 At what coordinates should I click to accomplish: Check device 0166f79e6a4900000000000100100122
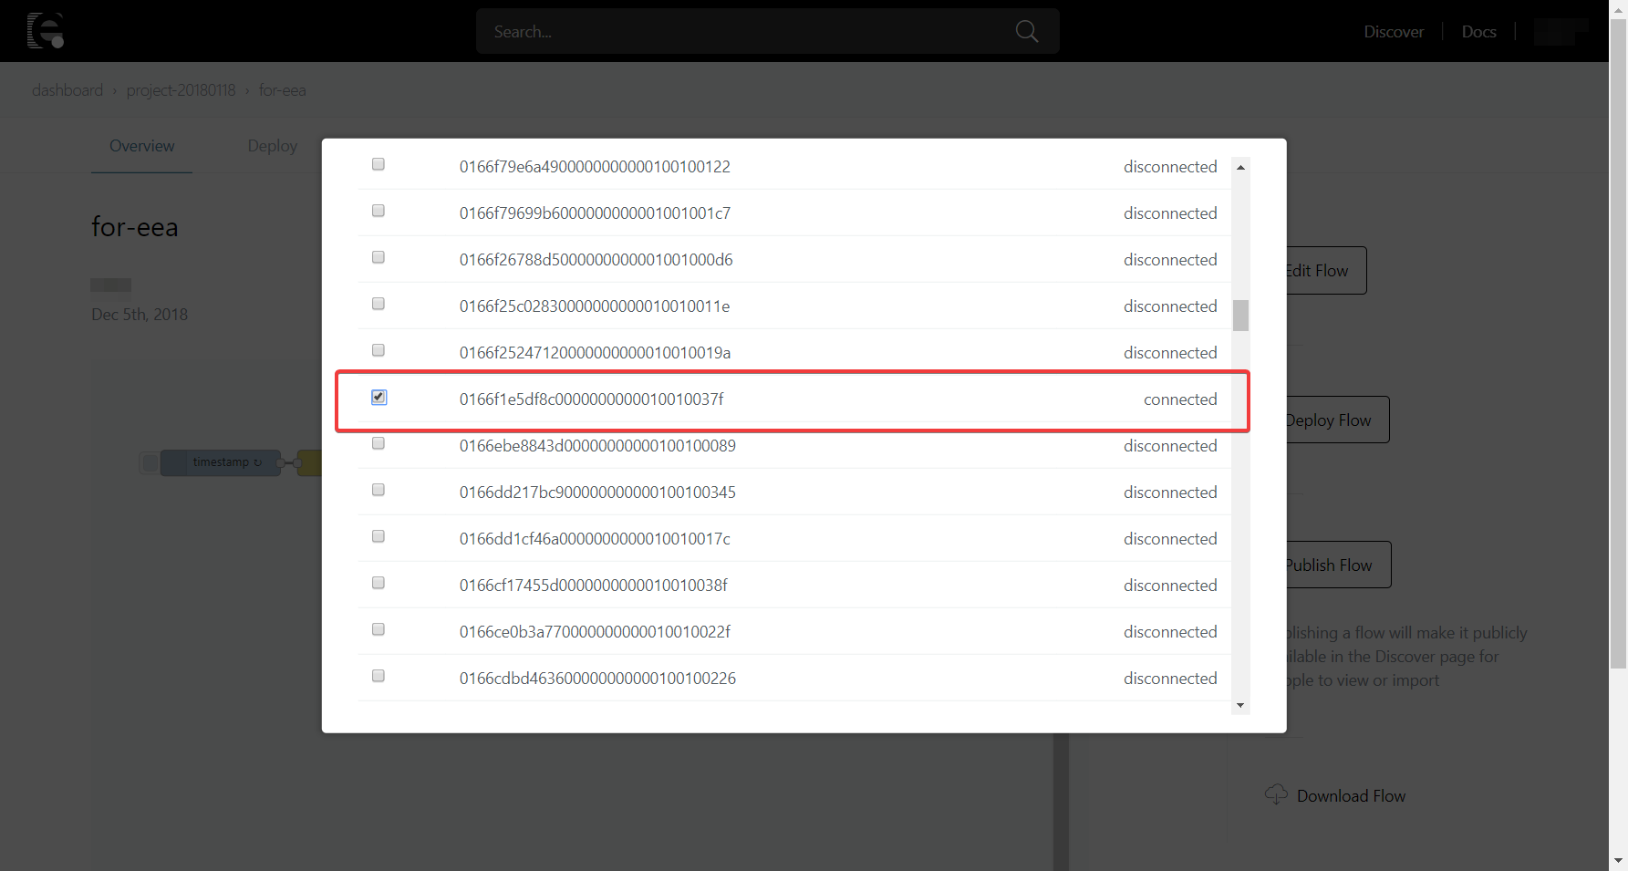click(x=378, y=164)
